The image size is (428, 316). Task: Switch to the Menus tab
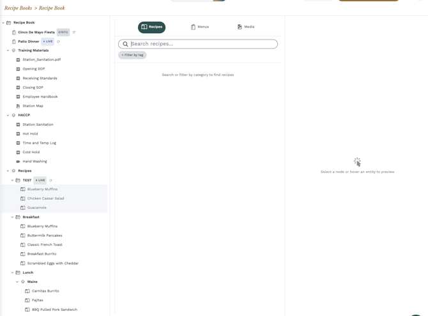tap(200, 27)
